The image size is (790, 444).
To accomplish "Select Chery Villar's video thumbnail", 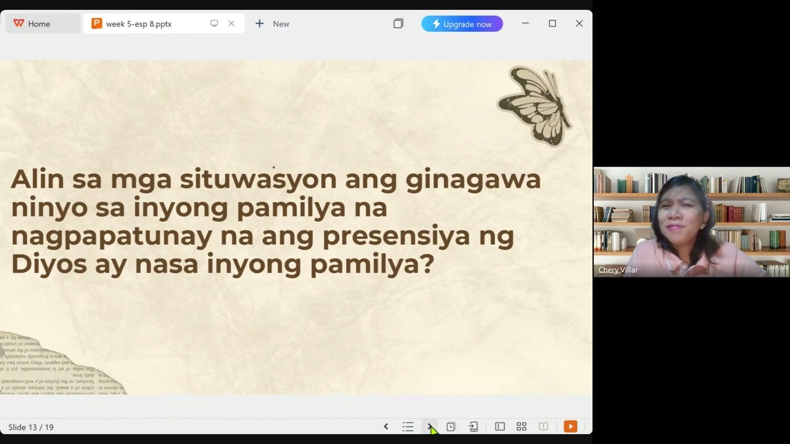I will pyautogui.click(x=691, y=222).
